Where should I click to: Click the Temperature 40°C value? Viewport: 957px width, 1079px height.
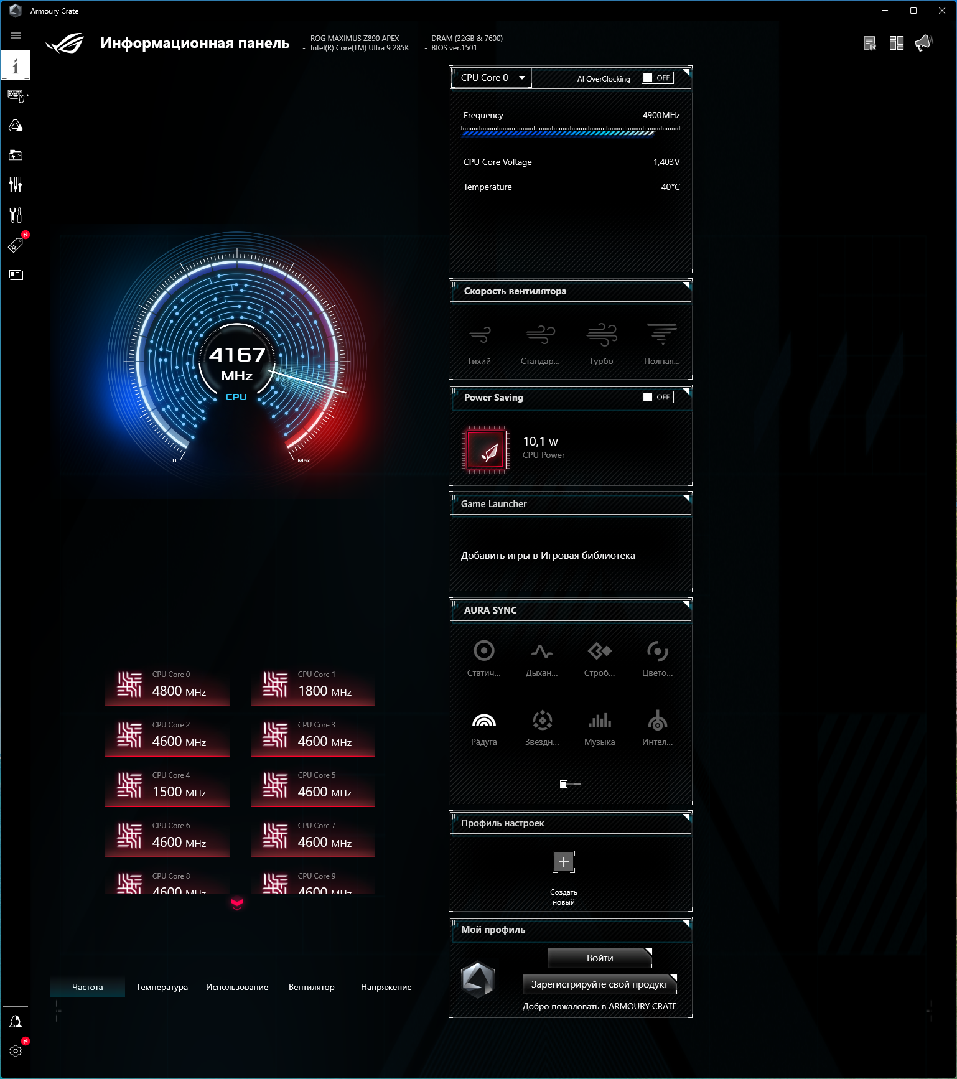[x=670, y=187]
